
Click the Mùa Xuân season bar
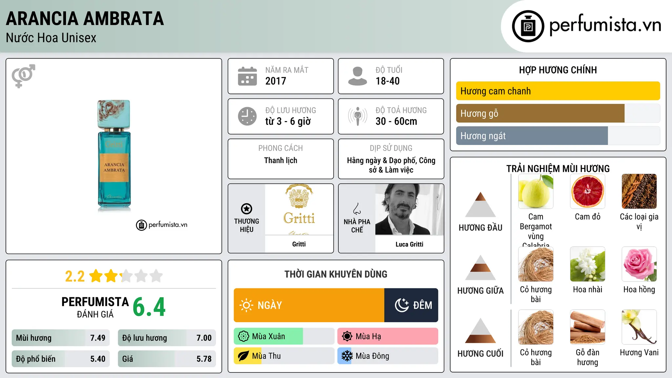click(284, 336)
